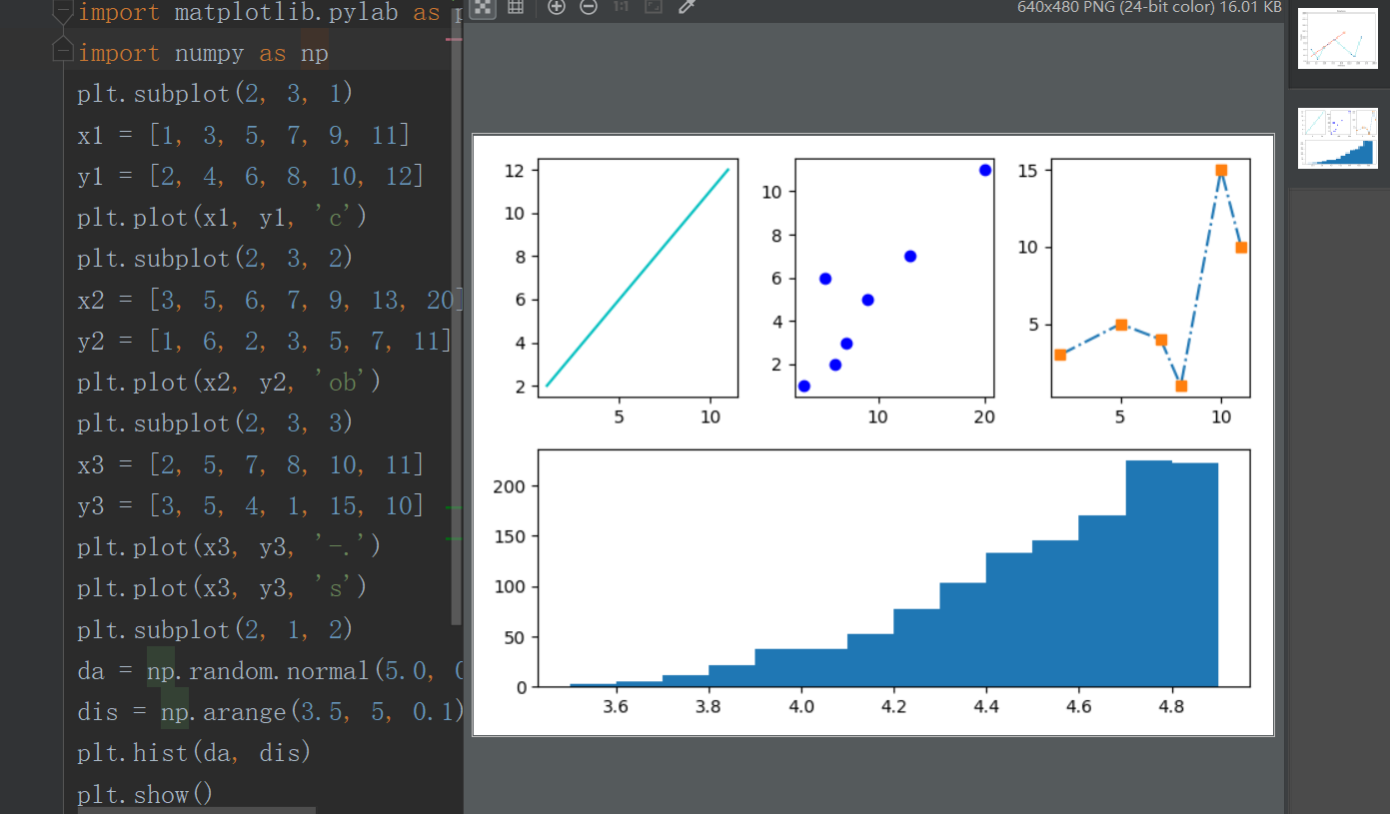Activate the color picker eyedropper
Screen dimensions: 1390x814
(x=686, y=7)
